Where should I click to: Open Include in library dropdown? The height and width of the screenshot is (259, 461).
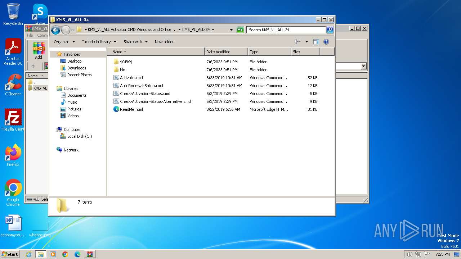point(99,42)
